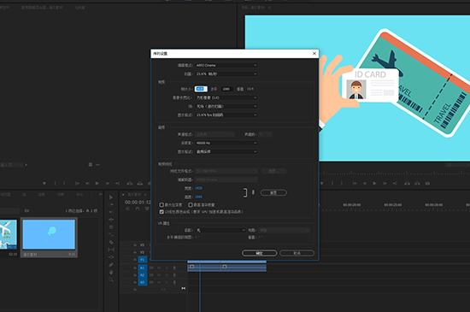Open the fields dropdown in the video section
This screenshot has width=470, height=312.
click(226, 106)
